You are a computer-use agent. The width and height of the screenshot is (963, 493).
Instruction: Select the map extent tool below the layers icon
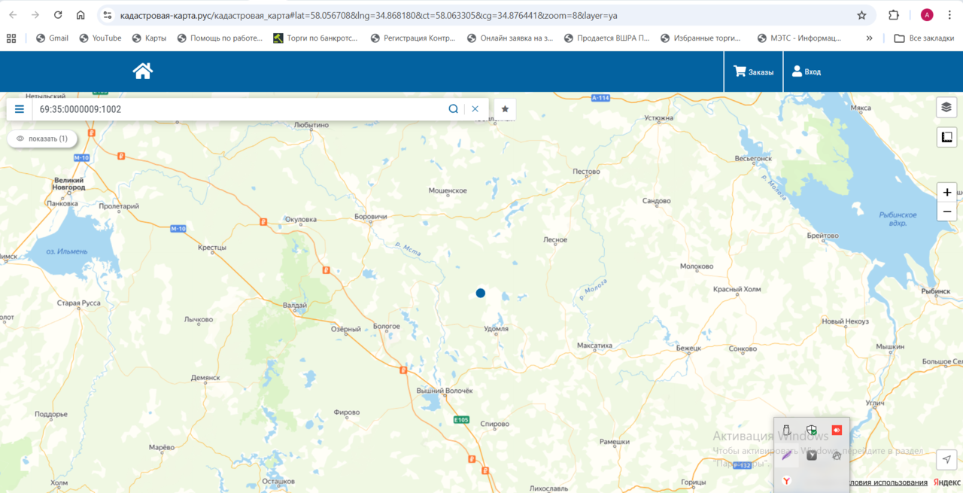946,136
